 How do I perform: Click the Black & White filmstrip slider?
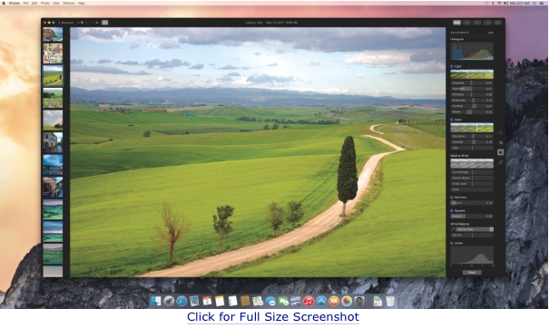tap(472, 163)
